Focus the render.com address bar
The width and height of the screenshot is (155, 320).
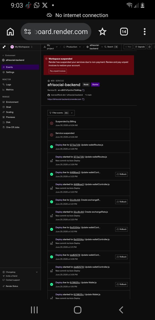(x=56, y=32)
